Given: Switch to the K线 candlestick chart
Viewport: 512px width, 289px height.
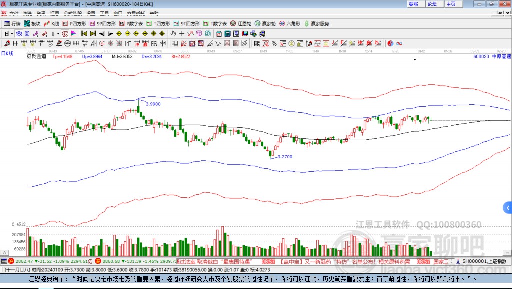Looking at the screenshot, I should point(52,23).
